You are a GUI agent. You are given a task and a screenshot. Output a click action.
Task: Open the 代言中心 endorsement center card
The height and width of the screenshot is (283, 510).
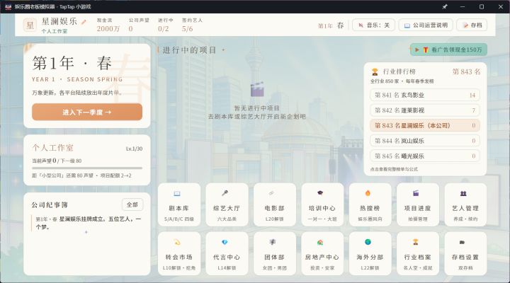[x=227, y=253]
